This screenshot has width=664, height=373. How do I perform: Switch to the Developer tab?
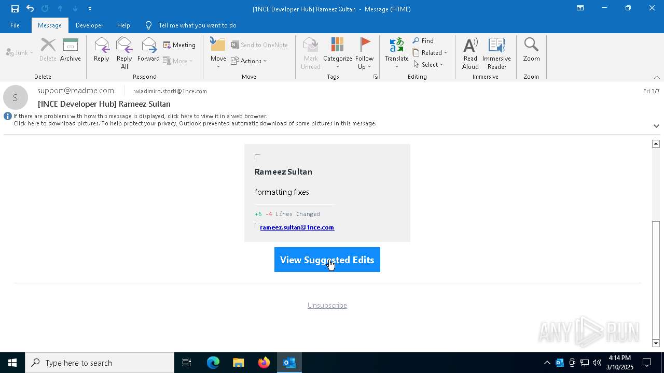(89, 25)
